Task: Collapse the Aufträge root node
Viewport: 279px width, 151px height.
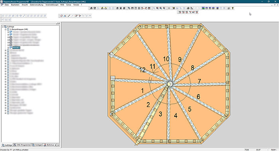Action: [x=3, y=27]
